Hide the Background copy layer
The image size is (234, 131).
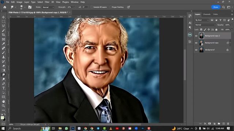tap(196, 43)
